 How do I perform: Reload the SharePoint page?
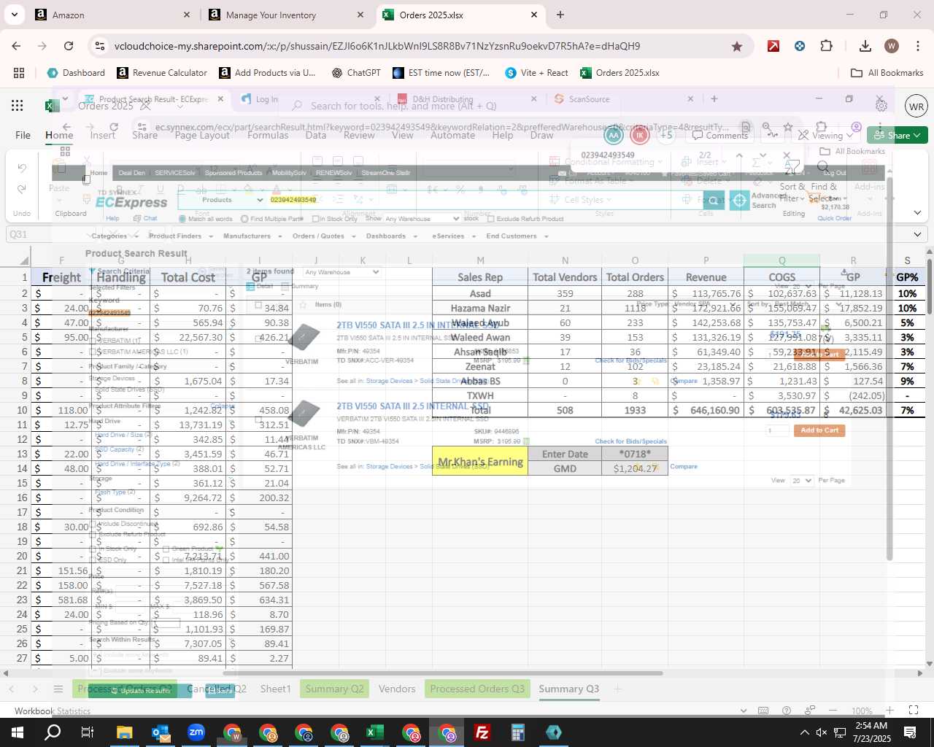click(x=69, y=46)
